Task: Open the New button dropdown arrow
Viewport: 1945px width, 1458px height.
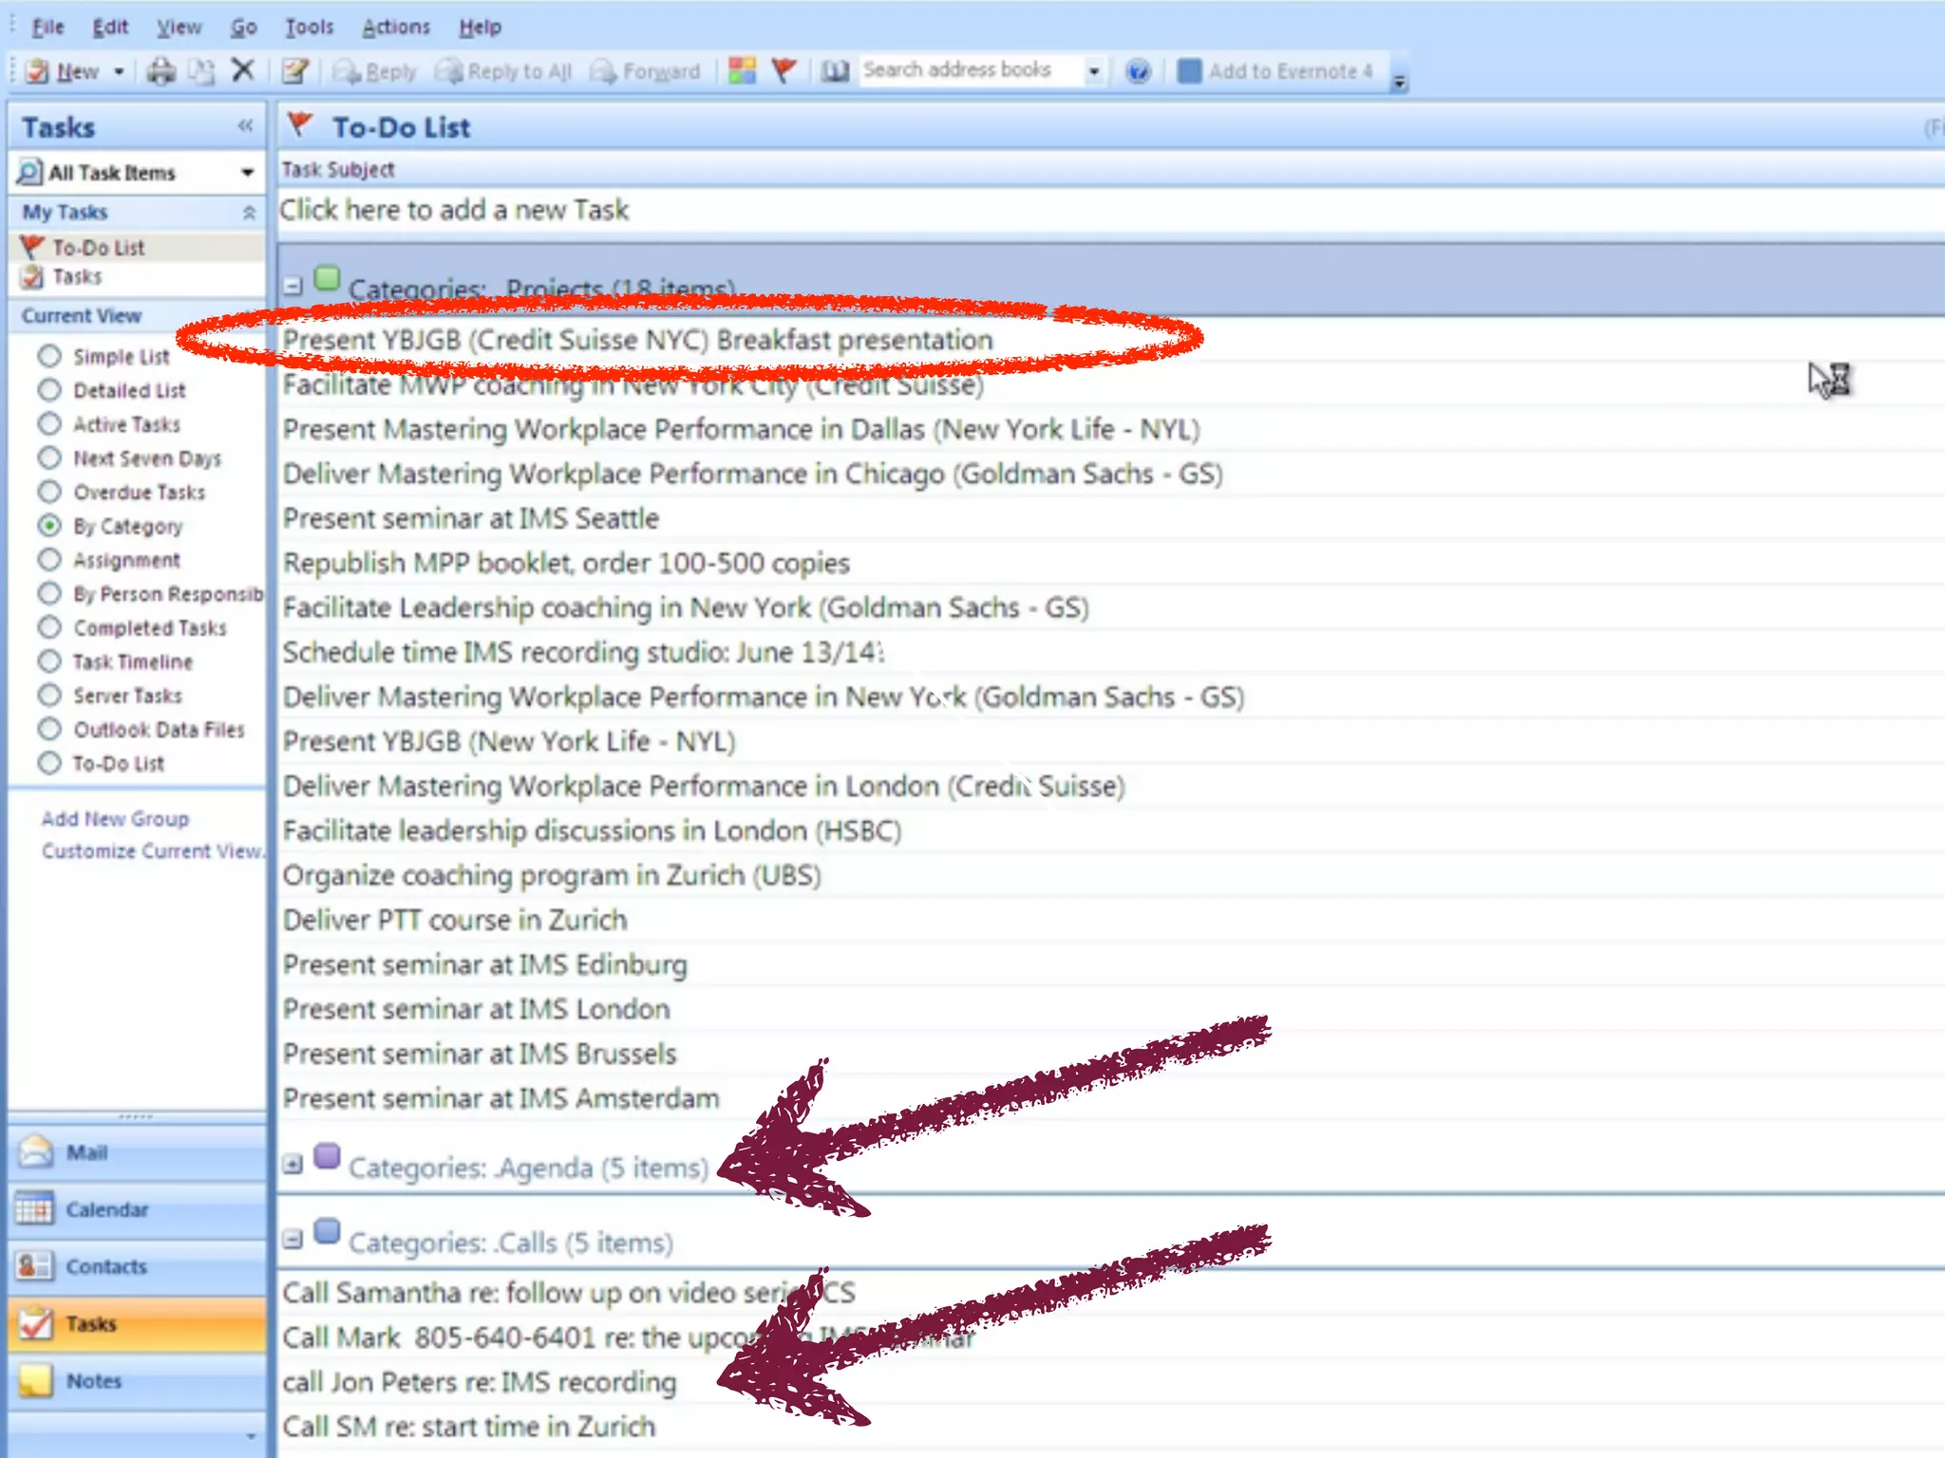Action: click(x=119, y=71)
